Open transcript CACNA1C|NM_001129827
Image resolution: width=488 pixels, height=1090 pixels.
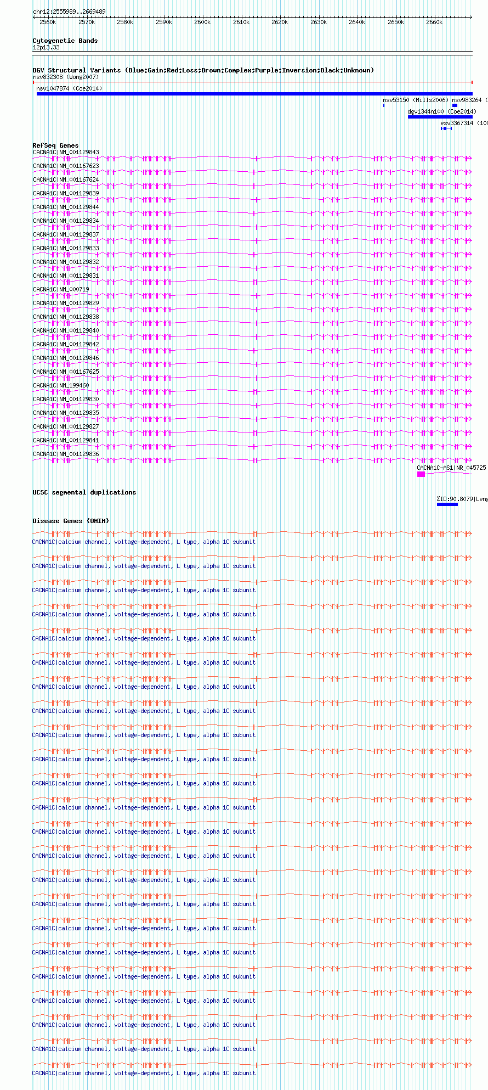coord(66,427)
